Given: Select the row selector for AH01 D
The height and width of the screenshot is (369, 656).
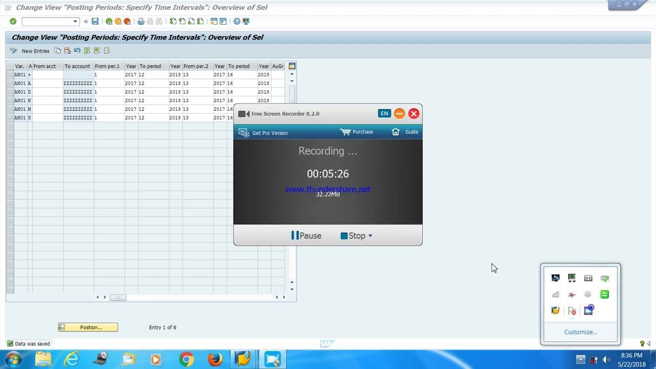Looking at the screenshot, I should [10, 92].
